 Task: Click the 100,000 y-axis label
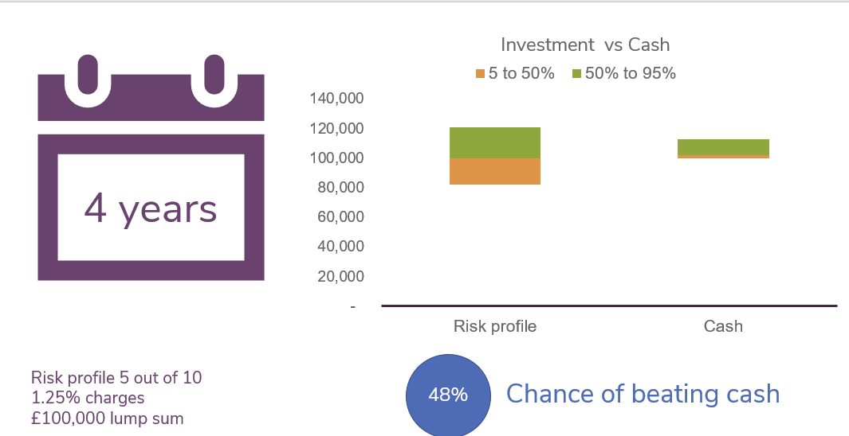[x=336, y=158]
